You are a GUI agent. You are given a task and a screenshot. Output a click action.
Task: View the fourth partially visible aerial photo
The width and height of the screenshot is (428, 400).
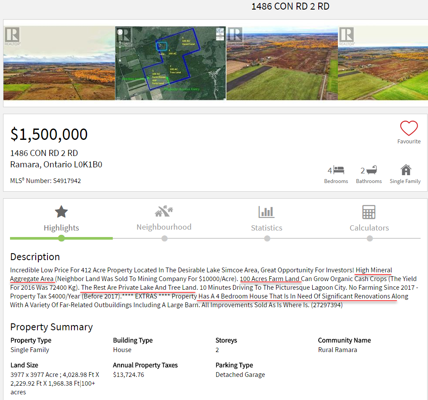coord(383,63)
